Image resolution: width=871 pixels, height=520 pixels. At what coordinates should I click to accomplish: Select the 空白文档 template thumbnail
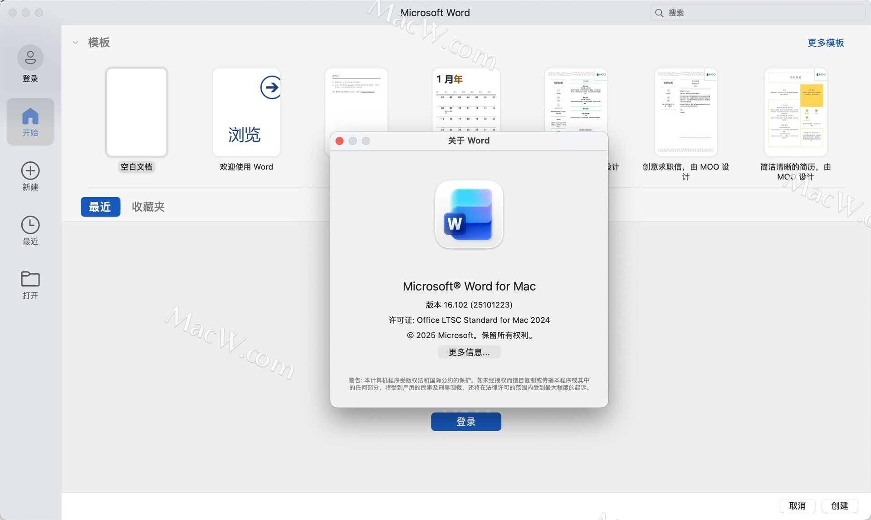click(x=137, y=112)
